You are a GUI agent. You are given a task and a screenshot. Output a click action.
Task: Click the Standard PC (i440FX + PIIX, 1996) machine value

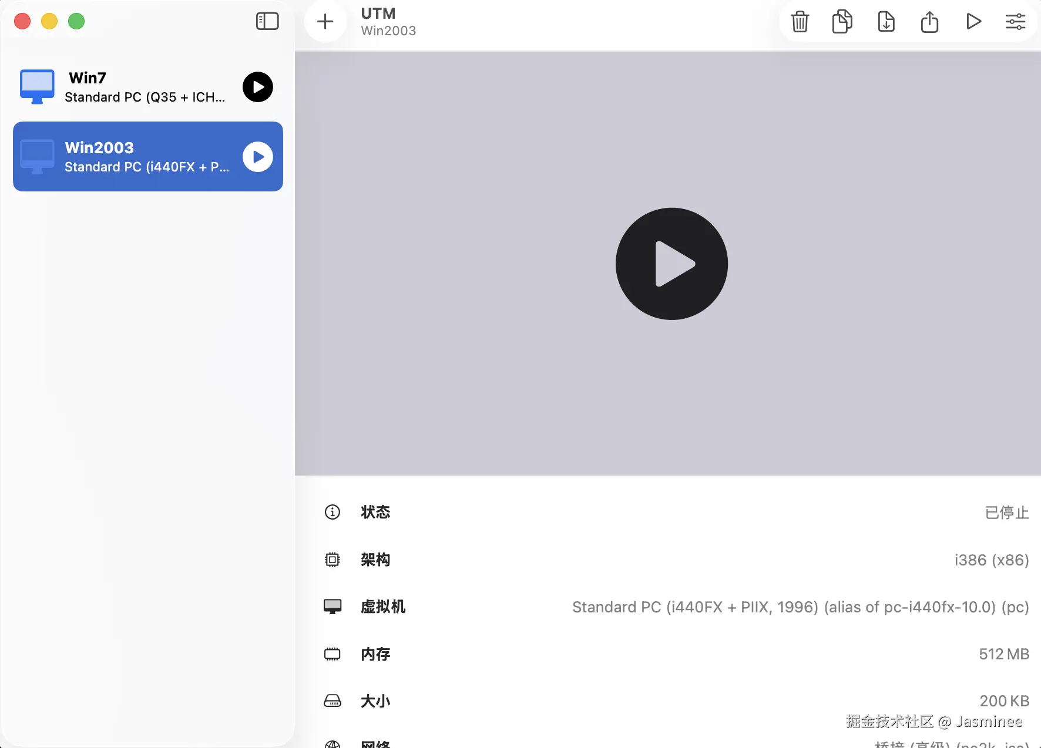[x=801, y=607]
